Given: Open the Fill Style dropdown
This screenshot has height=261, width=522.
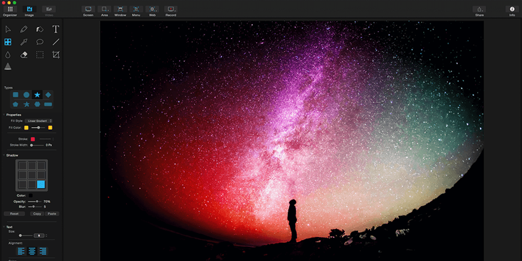Looking at the screenshot, I should coord(39,121).
